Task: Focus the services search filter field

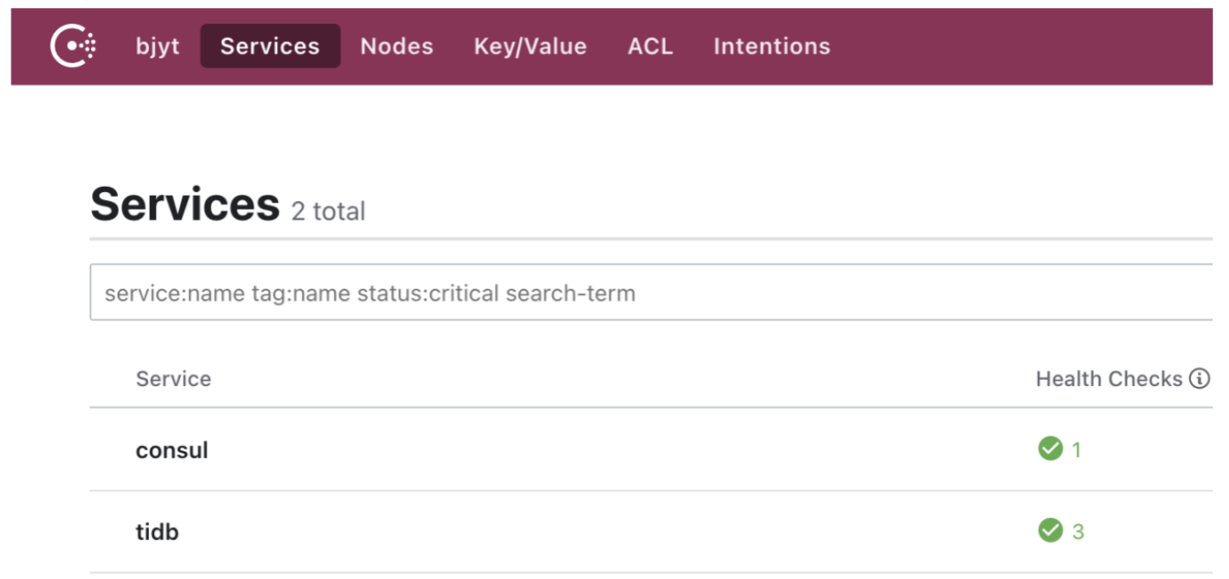Action: pos(651,292)
